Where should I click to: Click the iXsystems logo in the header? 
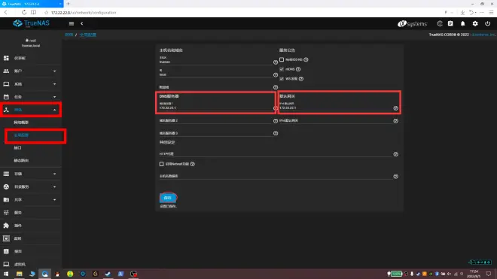(x=413, y=24)
